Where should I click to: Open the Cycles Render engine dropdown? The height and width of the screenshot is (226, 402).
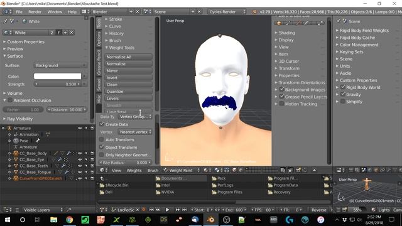tap(227, 12)
